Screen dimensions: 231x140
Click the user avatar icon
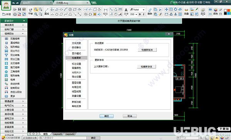(6, 6)
